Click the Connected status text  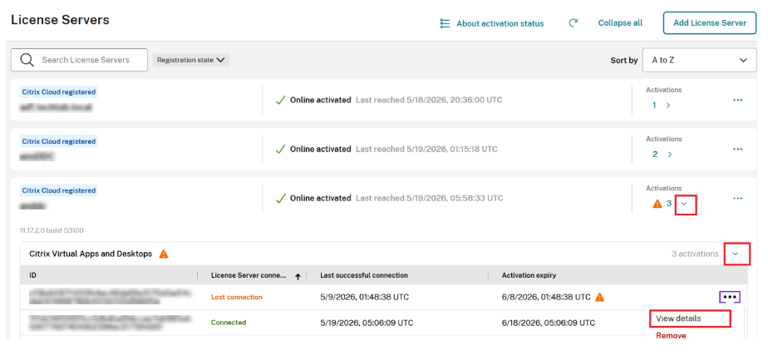[229, 323]
